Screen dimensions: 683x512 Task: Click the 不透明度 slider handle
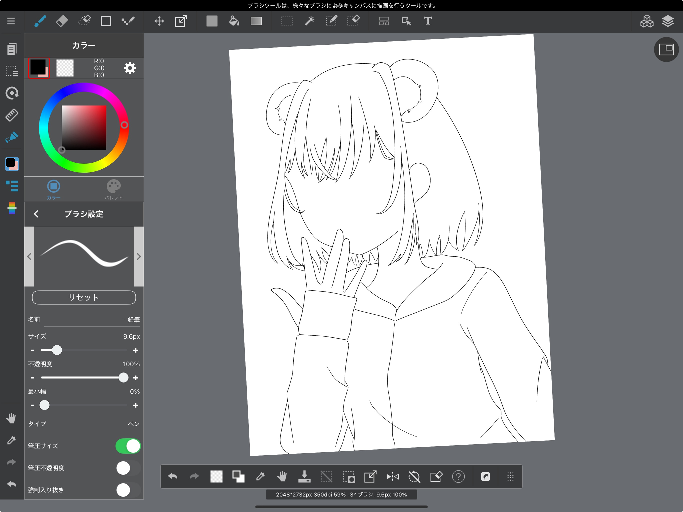tap(123, 377)
